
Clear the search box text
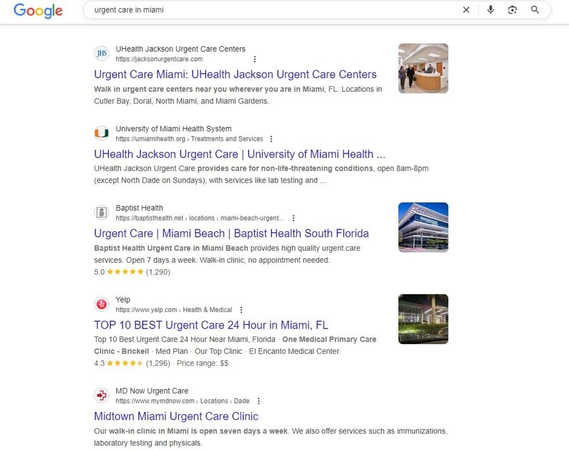(466, 9)
